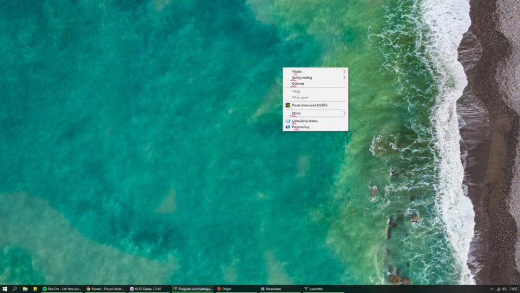
Task: Open File Explorer from the taskbar
Action: point(25,289)
